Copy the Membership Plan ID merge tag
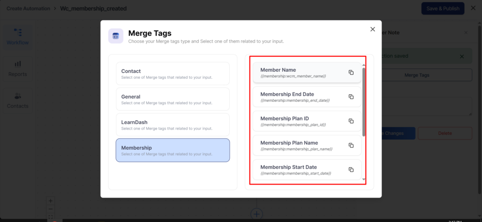482x222 pixels. pos(351,121)
